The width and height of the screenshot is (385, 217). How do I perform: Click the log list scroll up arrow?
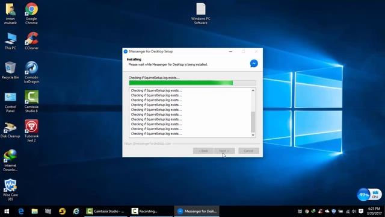(x=253, y=90)
